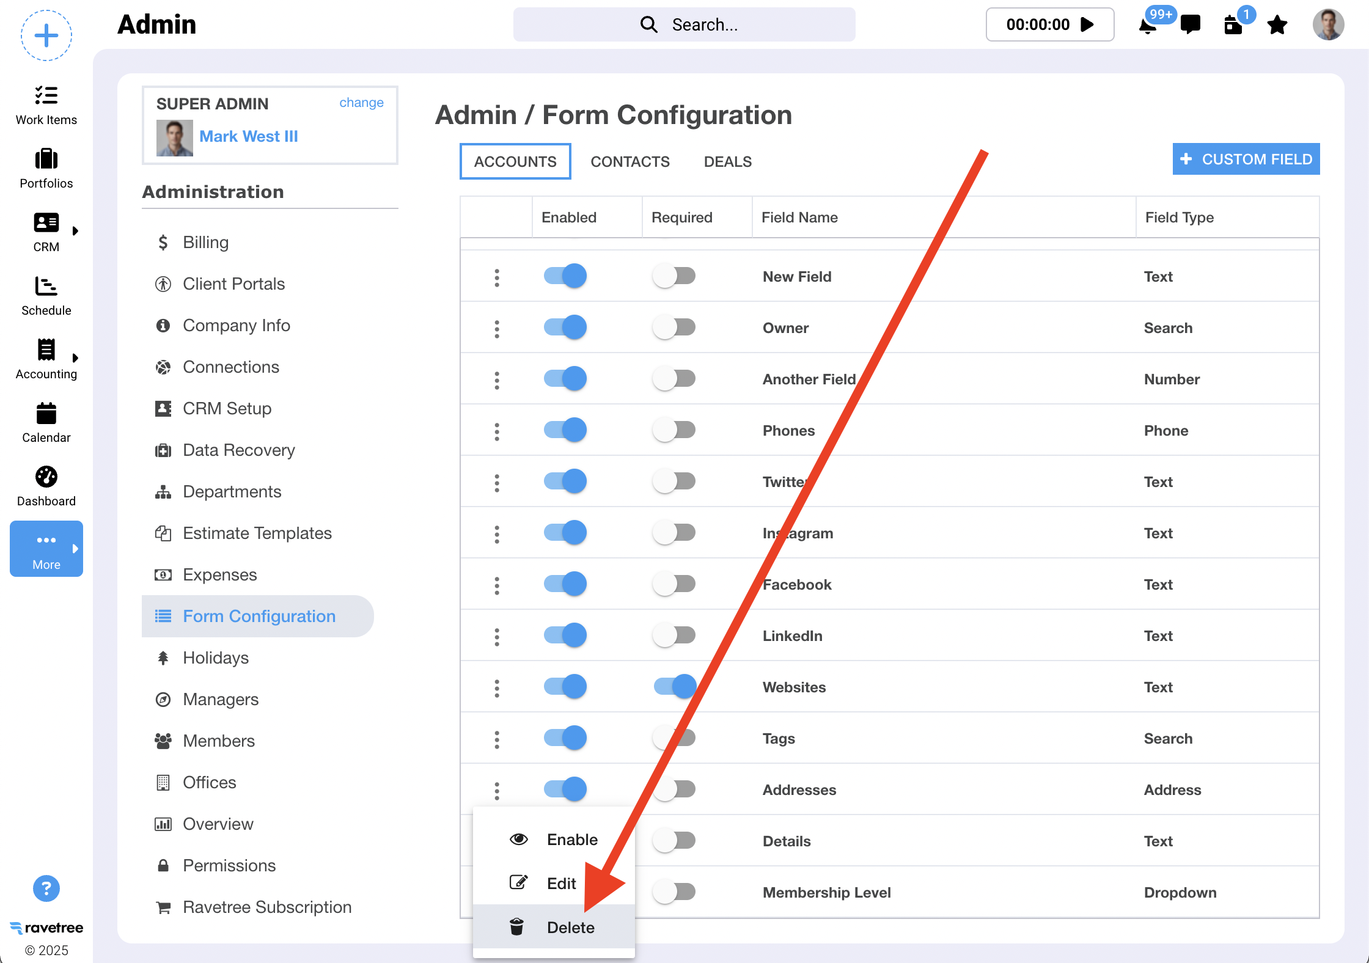Switch to the CONTACTS tab
This screenshot has height=963, width=1369.
pos(629,161)
